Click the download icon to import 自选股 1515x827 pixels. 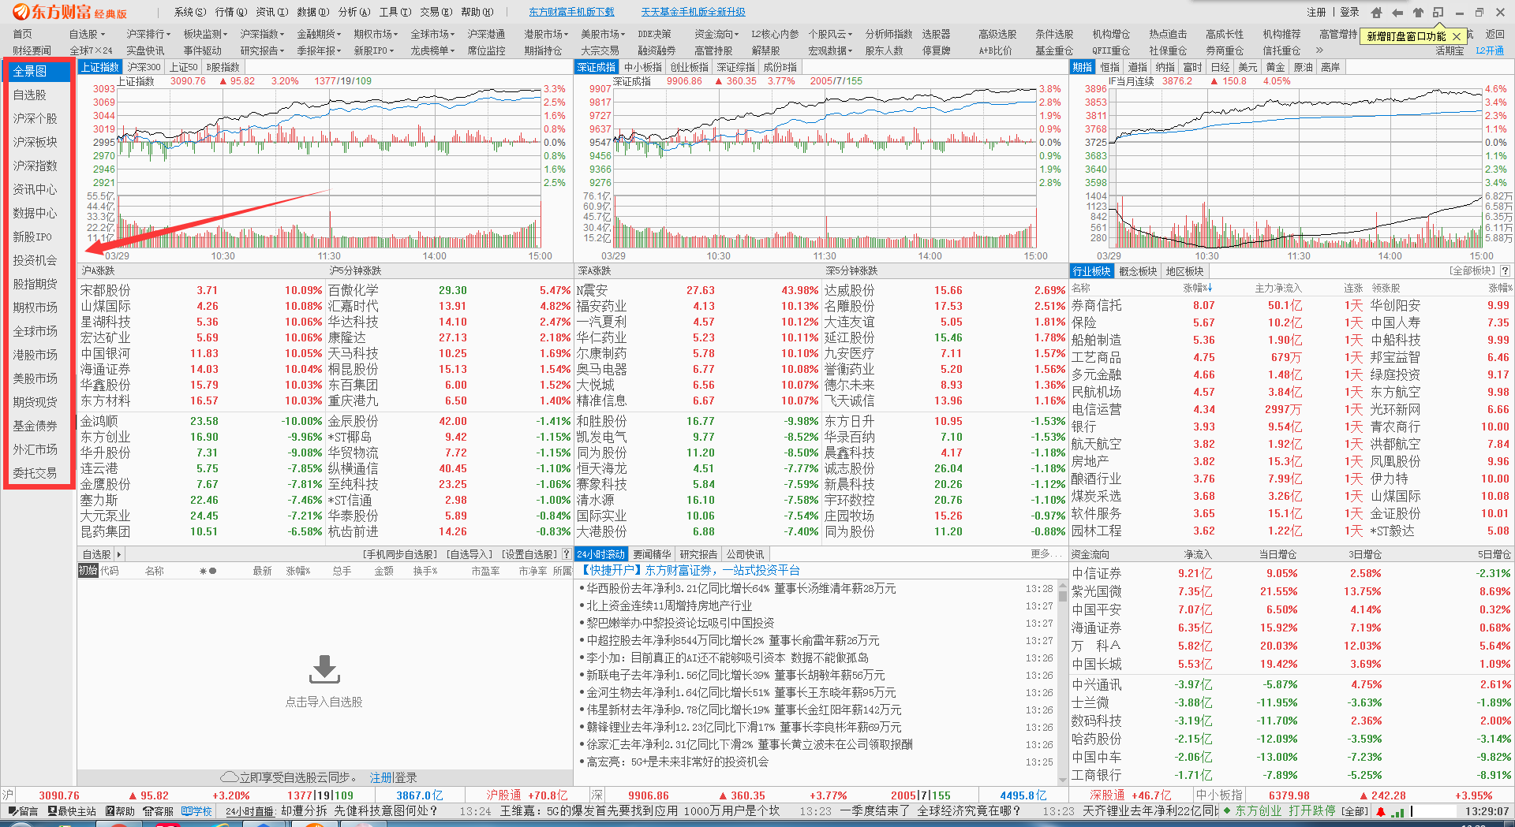pos(324,669)
